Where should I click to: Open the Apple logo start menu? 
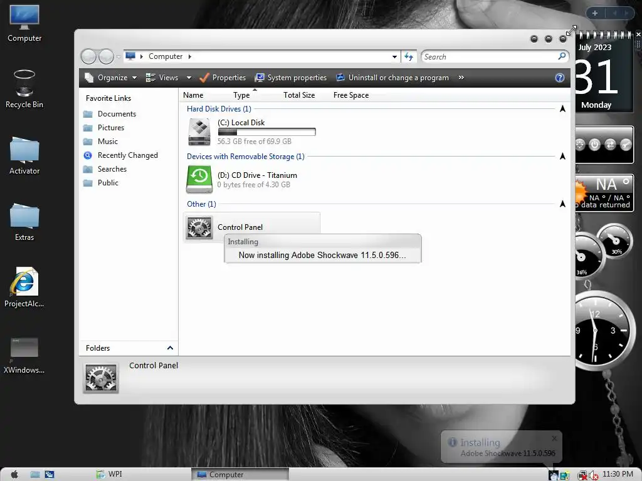click(14, 475)
